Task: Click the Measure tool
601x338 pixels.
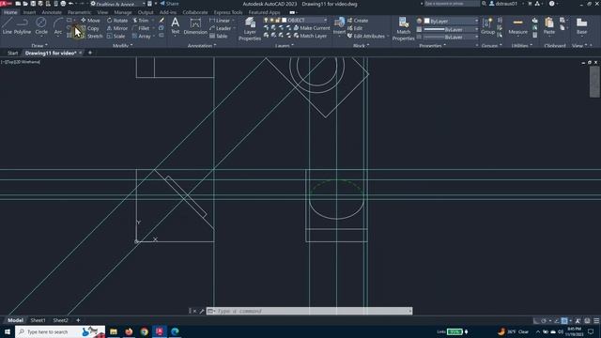Action: point(517,25)
